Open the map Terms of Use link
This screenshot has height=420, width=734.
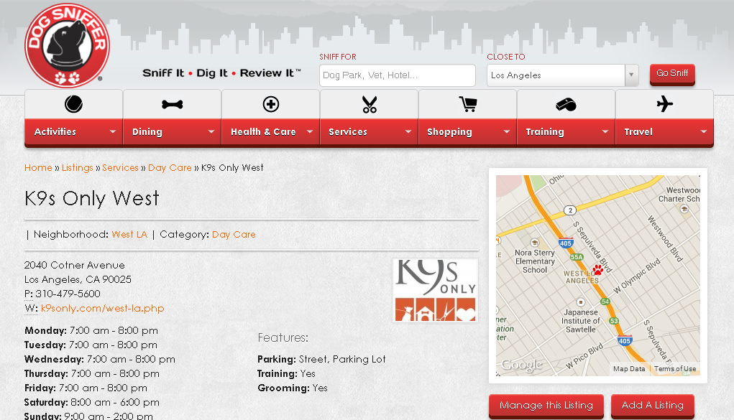pyautogui.click(x=674, y=369)
